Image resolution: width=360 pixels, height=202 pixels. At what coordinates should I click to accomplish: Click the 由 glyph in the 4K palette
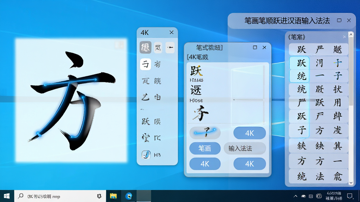point(157,97)
